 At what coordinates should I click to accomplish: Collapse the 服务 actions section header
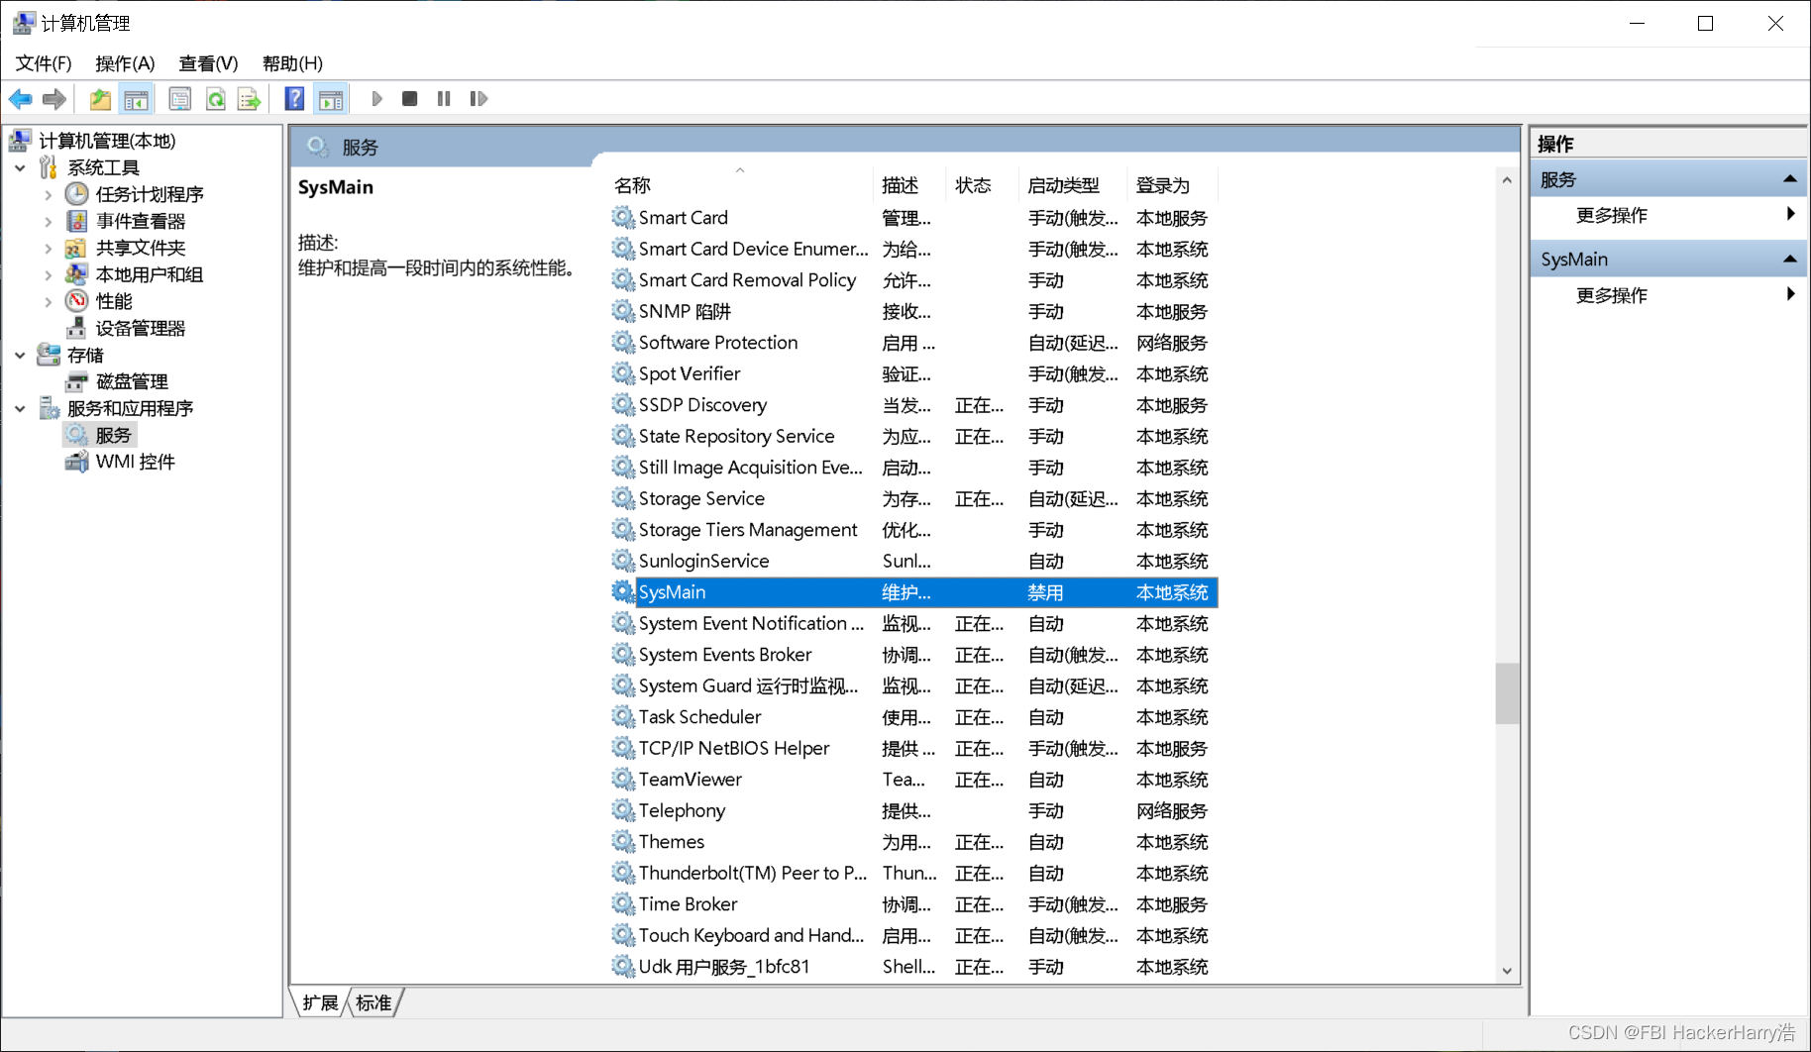click(1668, 179)
